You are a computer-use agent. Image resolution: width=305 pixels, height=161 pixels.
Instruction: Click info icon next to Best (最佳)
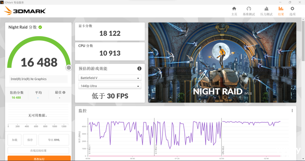point(64,92)
